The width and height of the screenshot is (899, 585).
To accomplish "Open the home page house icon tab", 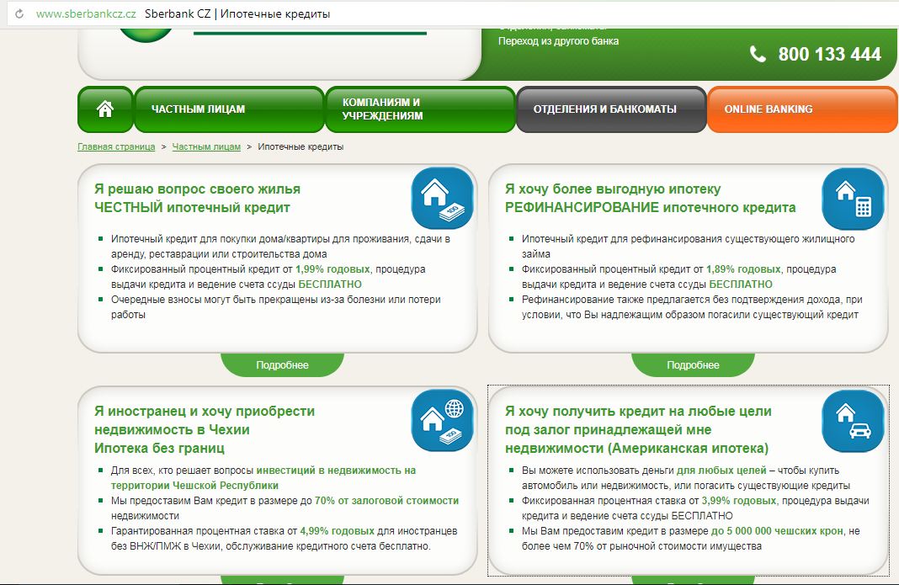I will tap(105, 109).
